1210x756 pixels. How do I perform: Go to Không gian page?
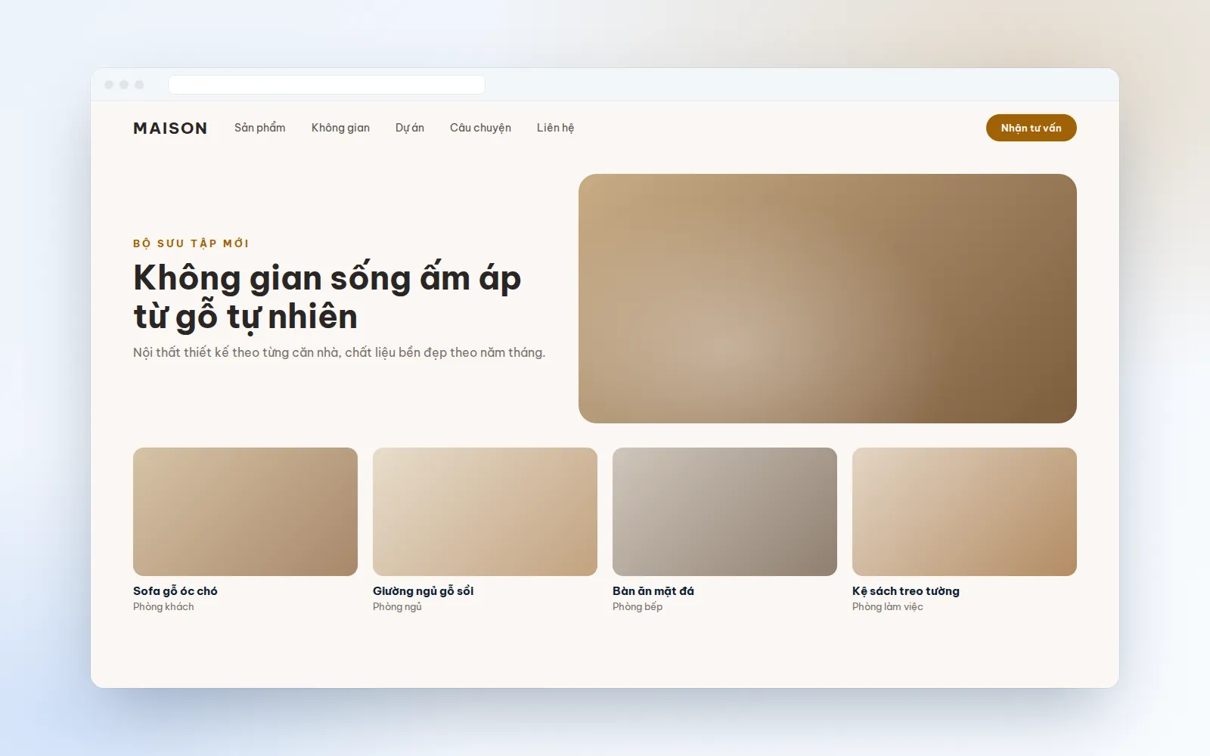[x=340, y=128]
